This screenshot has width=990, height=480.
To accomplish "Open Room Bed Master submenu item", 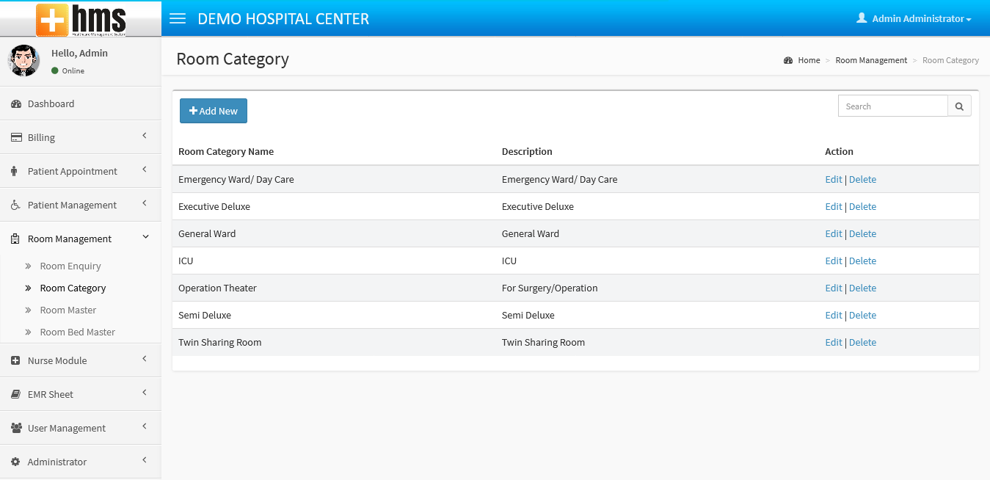I will click(78, 332).
